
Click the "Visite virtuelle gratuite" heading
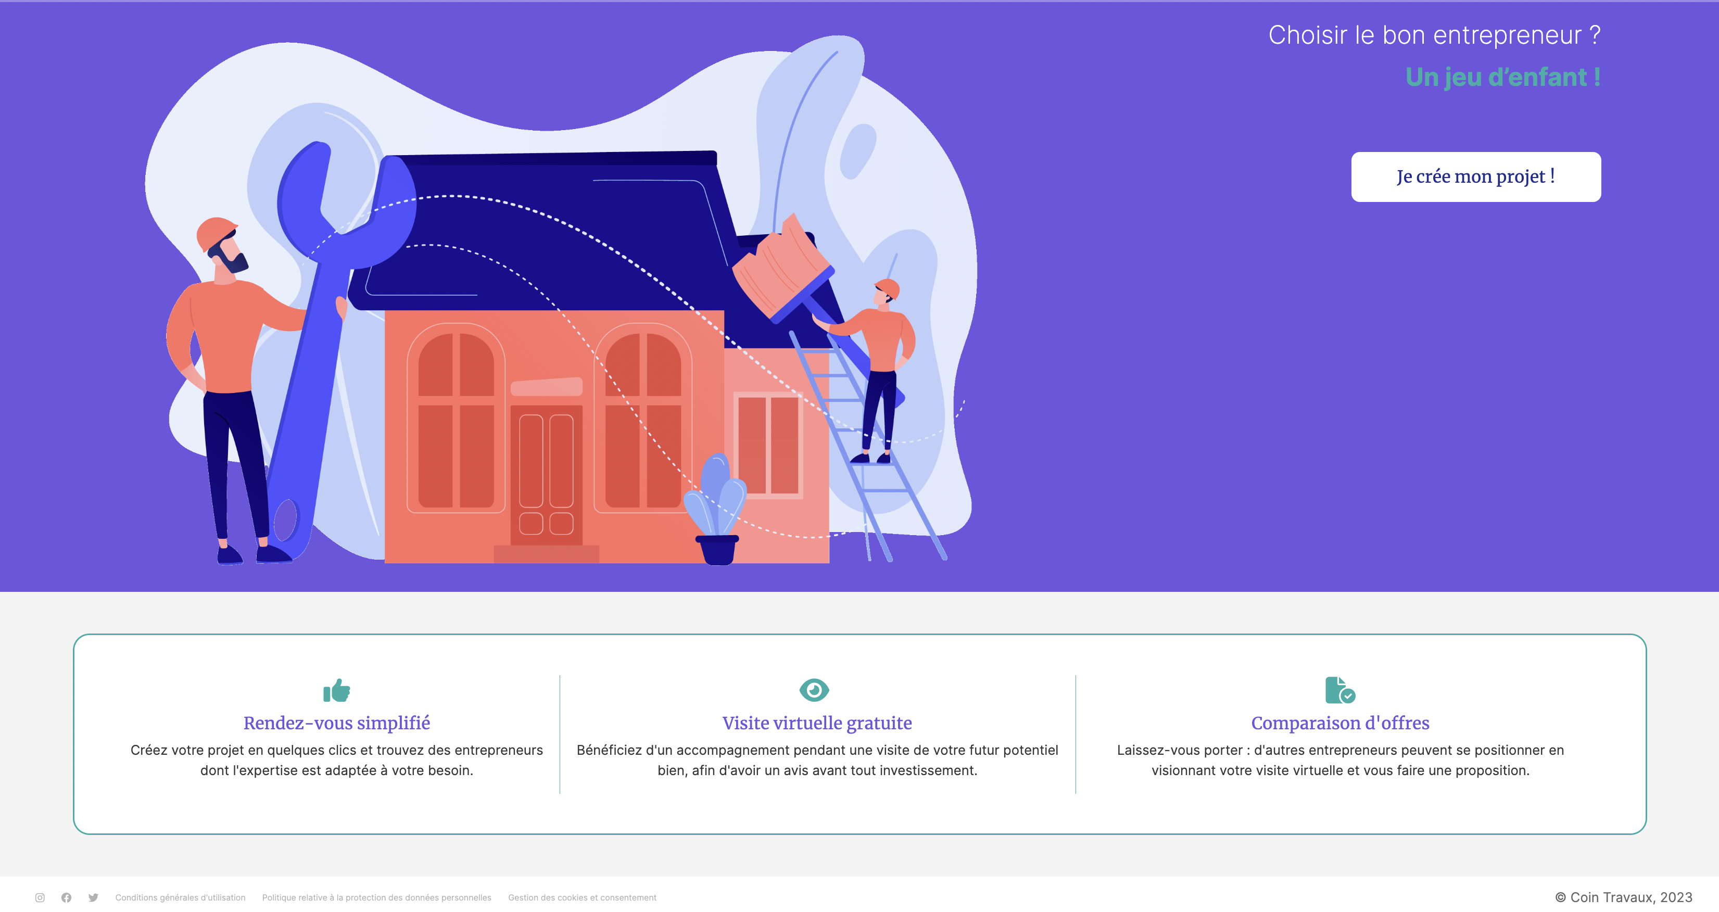pyautogui.click(x=817, y=723)
